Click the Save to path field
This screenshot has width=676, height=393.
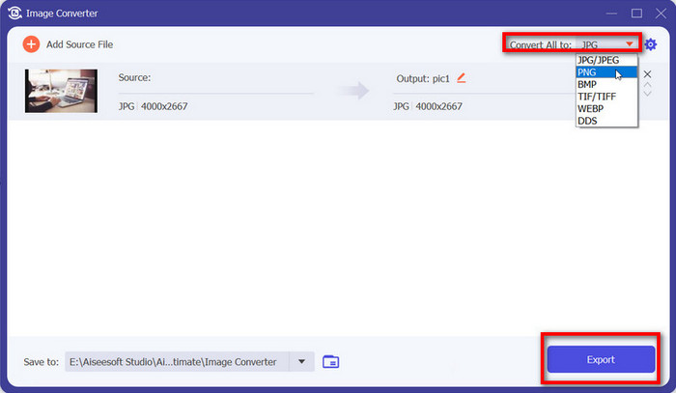tap(176, 361)
